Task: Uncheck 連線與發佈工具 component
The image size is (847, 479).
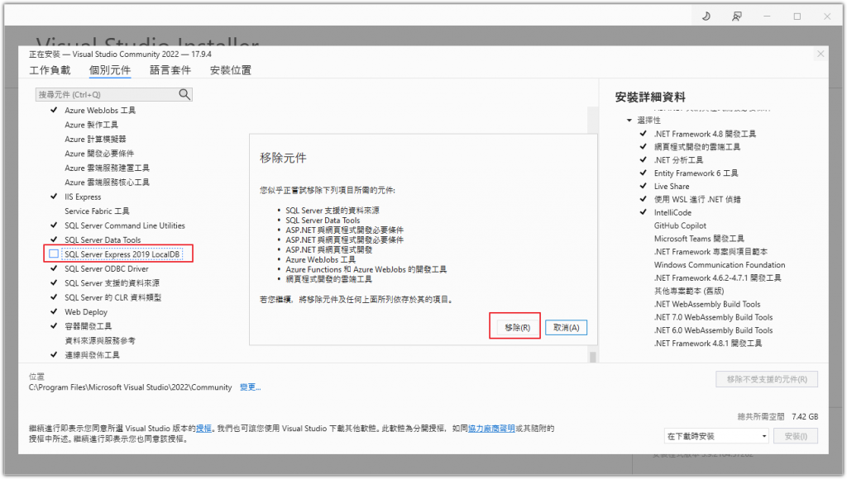Action: click(x=54, y=355)
